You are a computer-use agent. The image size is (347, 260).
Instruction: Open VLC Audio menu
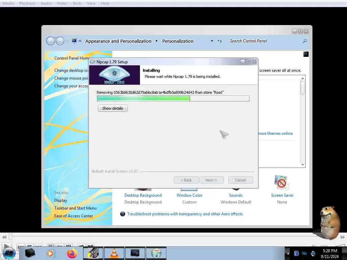[x=46, y=3]
